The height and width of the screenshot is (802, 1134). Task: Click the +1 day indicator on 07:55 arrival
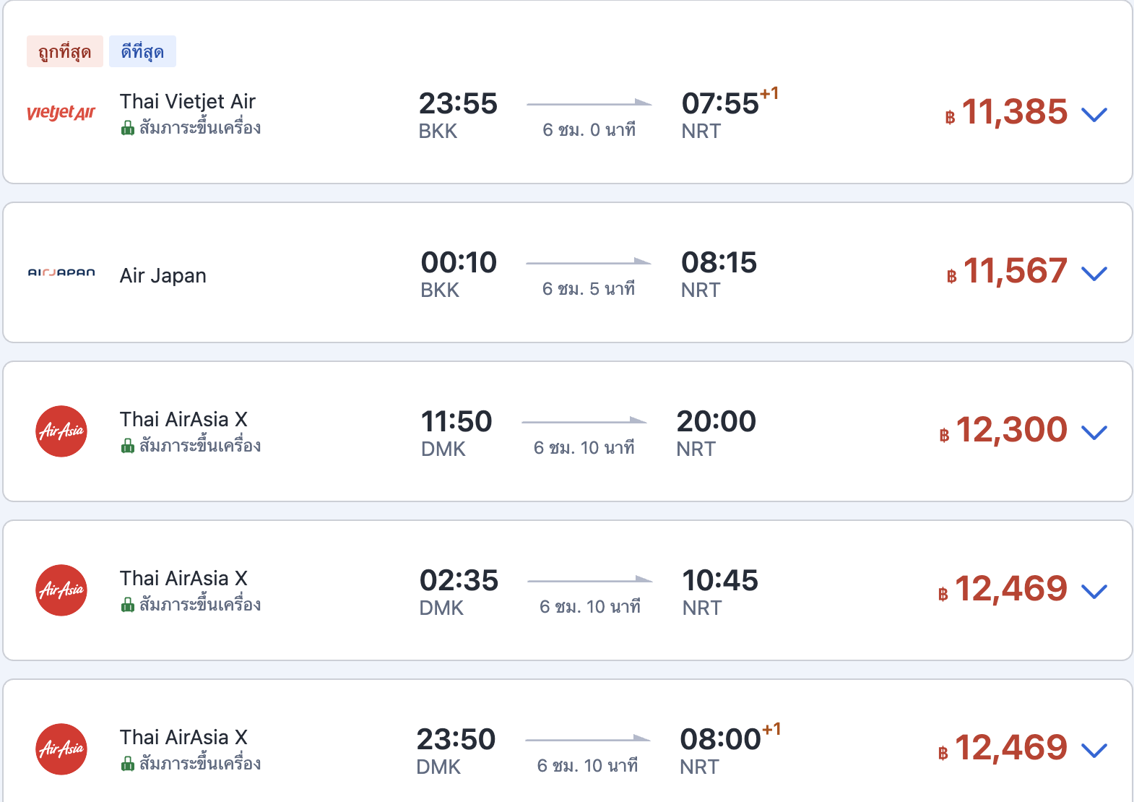pyautogui.click(x=770, y=94)
